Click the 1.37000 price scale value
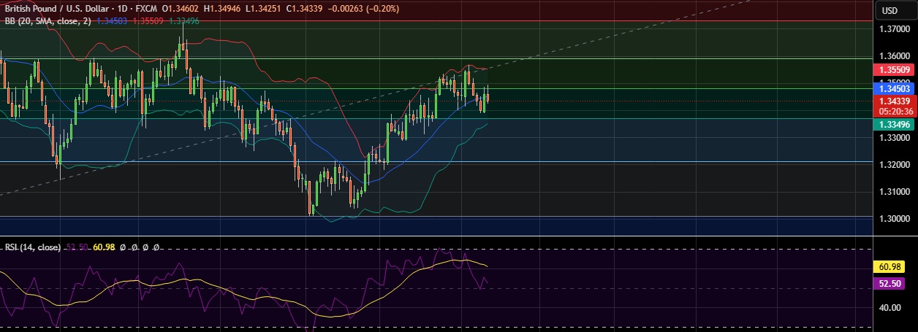This screenshot has height=332, width=918. pos(895,29)
